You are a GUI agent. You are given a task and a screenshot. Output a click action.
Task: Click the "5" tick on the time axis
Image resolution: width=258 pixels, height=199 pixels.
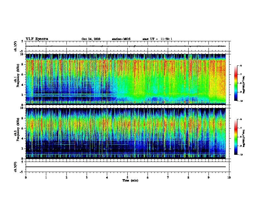point(127,178)
